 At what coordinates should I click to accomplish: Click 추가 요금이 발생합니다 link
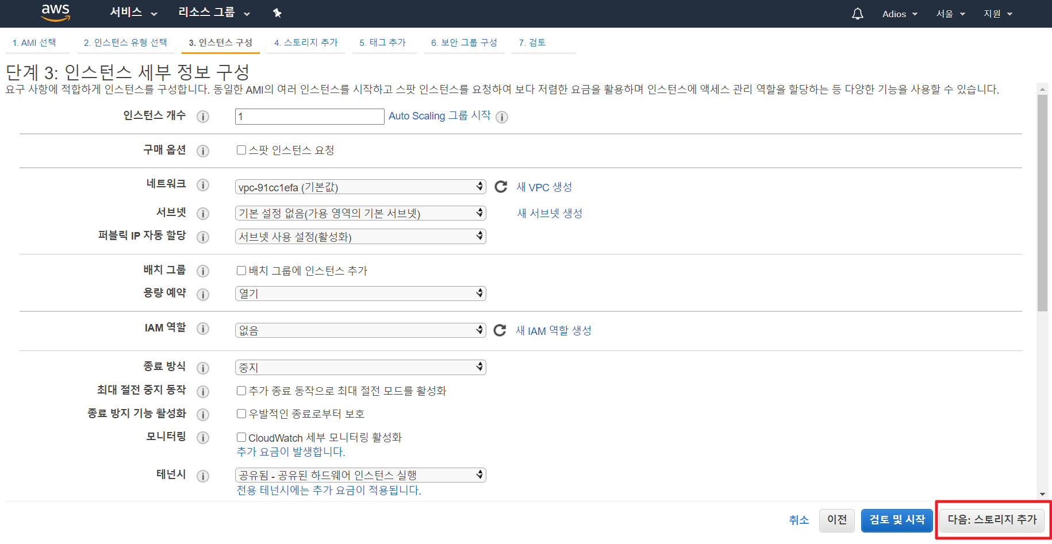tap(291, 452)
